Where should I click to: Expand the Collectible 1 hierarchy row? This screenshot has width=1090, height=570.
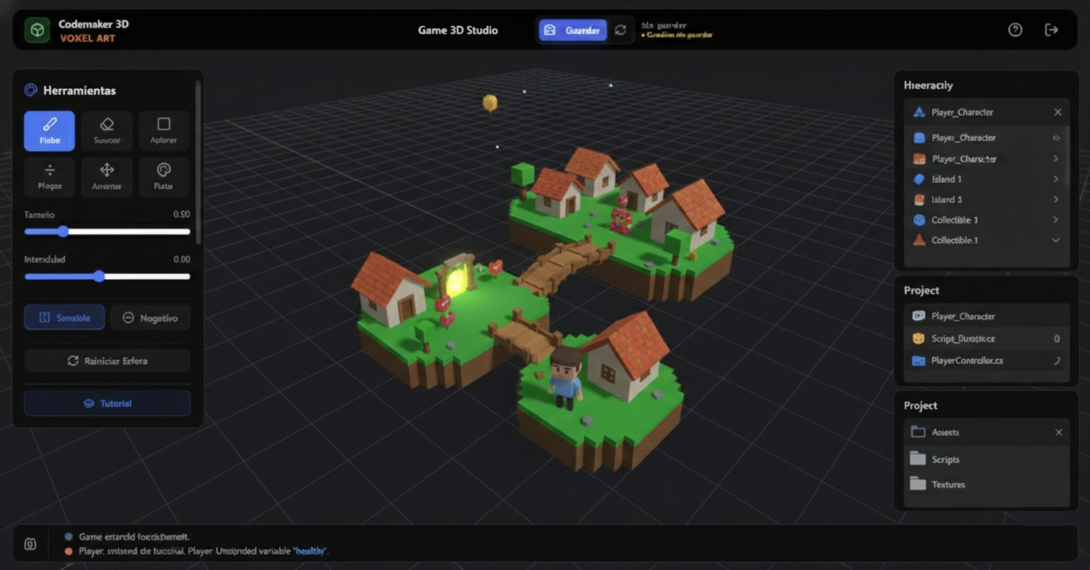coord(1056,219)
